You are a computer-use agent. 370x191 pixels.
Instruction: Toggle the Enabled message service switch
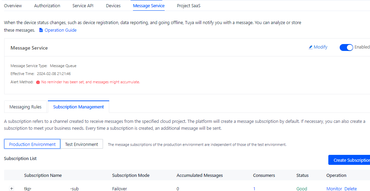(x=346, y=47)
